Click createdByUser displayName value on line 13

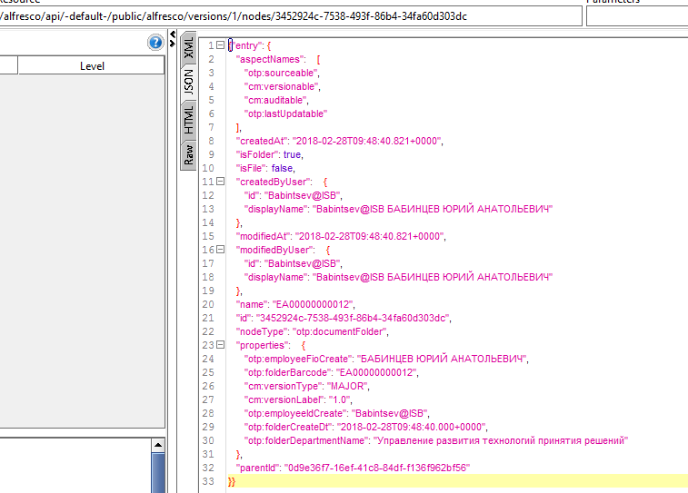click(433, 209)
